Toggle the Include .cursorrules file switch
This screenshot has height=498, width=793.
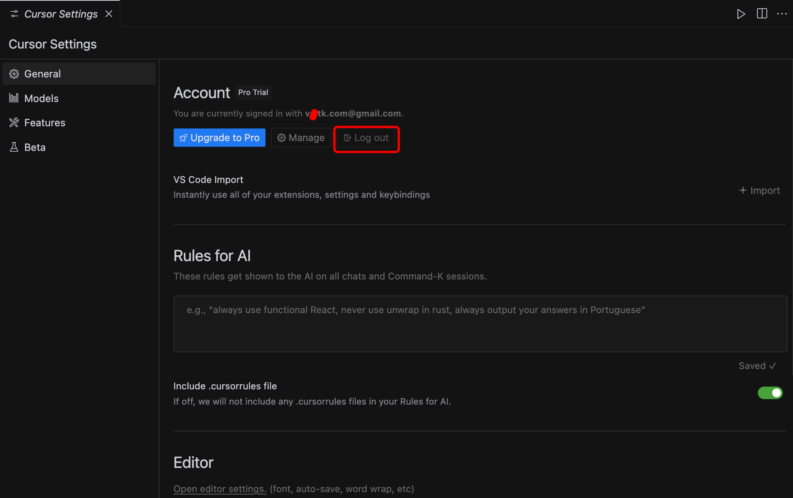click(x=770, y=393)
